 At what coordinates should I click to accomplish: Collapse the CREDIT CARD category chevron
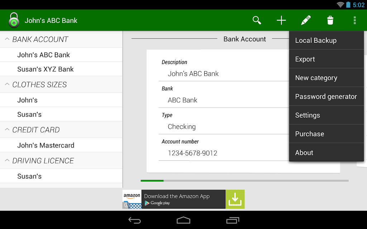coord(7,129)
